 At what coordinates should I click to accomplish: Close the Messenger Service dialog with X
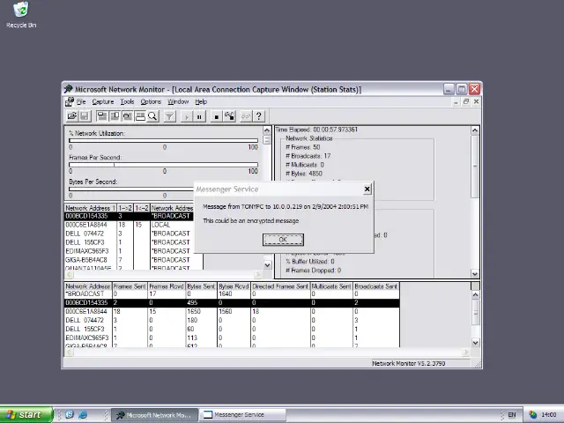pos(367,189)
